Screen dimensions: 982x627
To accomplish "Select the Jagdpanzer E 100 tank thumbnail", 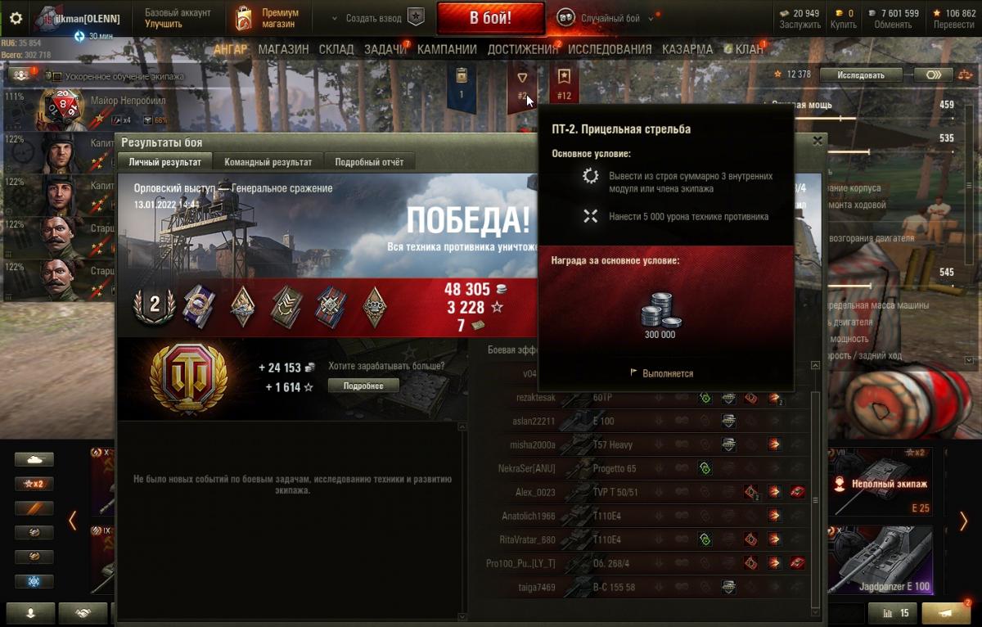I will pos(881,560).
